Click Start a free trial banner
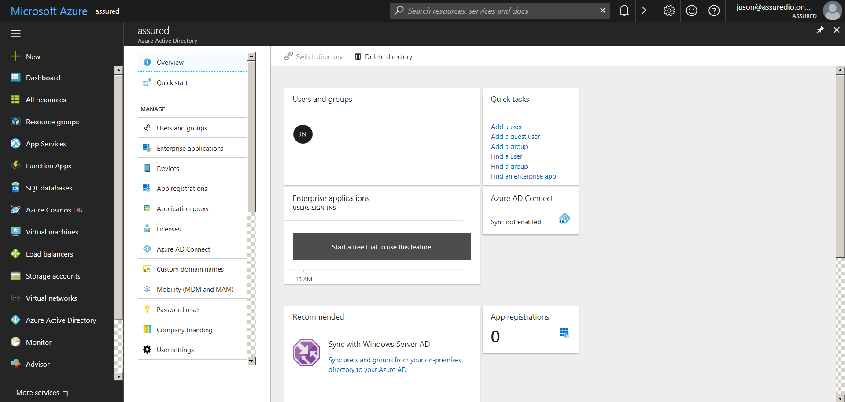 [382, 247]
